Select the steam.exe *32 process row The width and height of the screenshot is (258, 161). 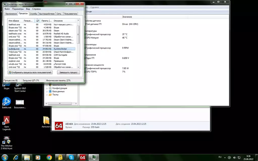[42, 30]
